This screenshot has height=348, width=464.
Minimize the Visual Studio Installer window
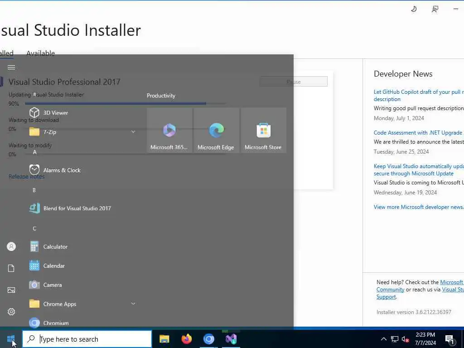tap(456, 9)
